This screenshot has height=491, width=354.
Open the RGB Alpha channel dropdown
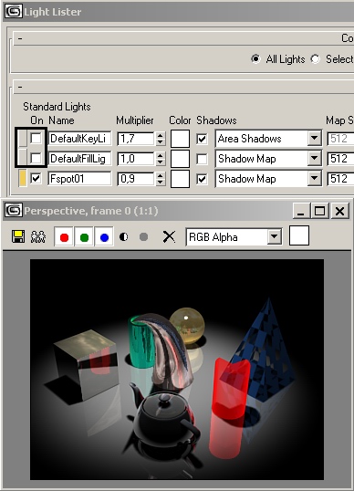click(x=274, y=236)
